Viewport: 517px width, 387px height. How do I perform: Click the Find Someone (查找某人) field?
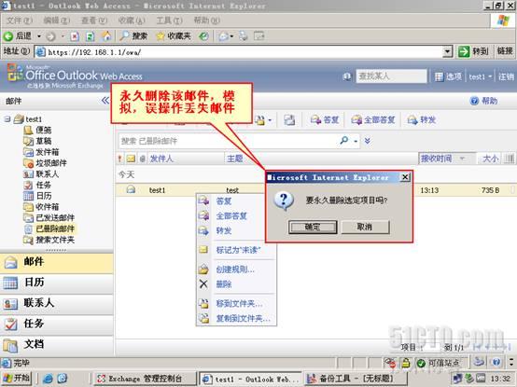391,76
